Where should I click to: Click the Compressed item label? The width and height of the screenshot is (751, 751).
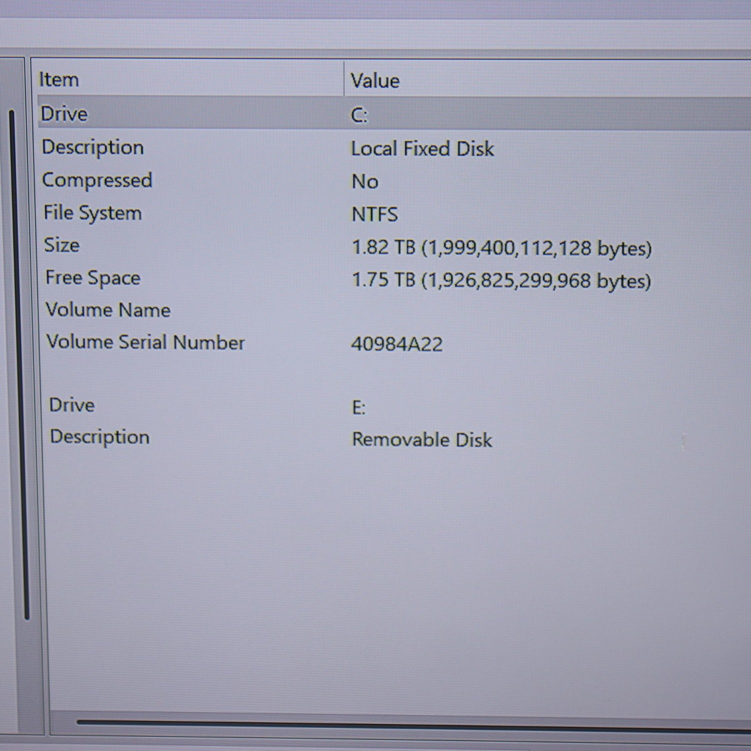[x=97, y=180]
